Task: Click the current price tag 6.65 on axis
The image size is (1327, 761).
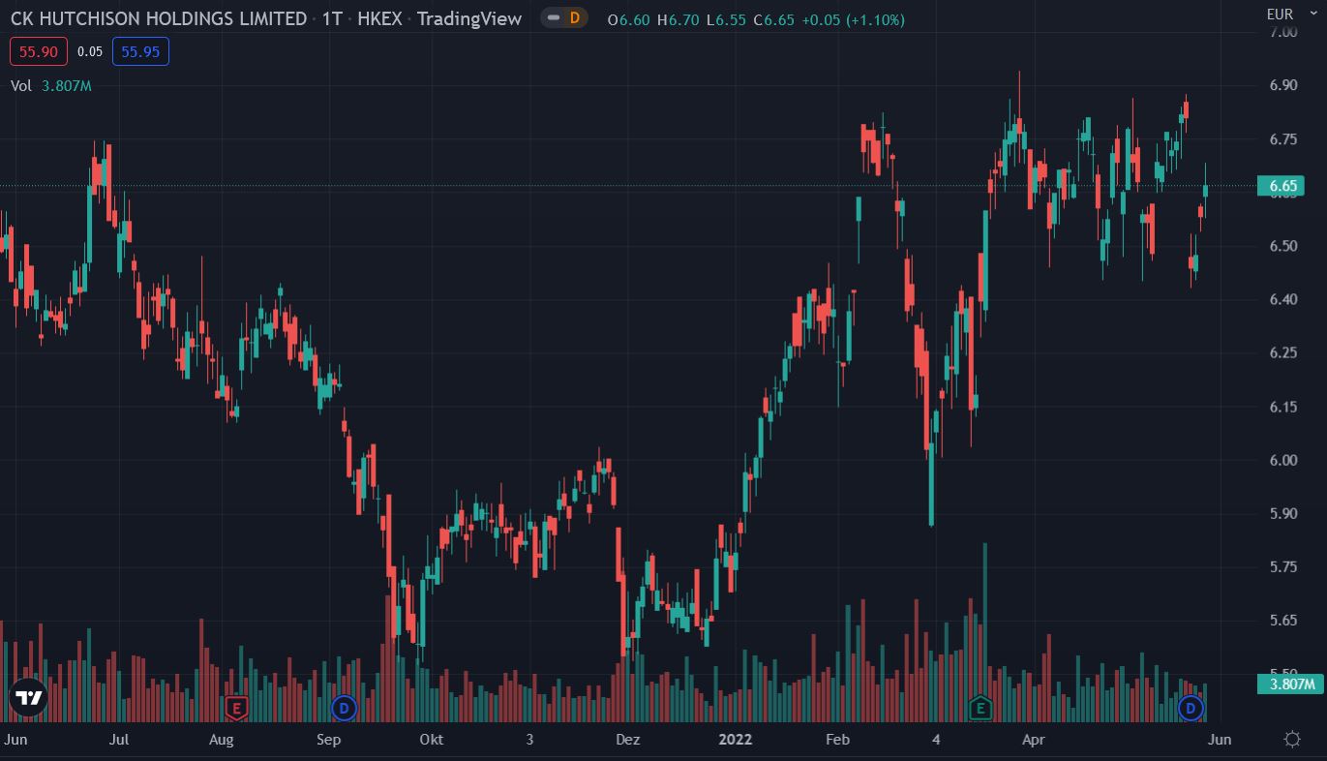Action: tap(1281, 186)
